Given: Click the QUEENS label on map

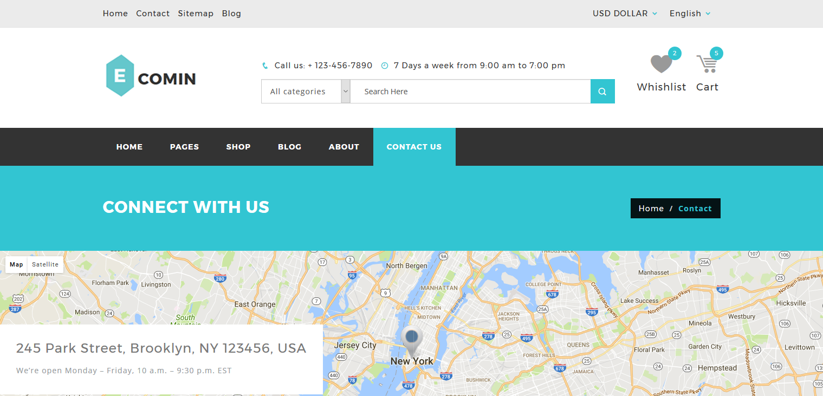Looking at the screenshot, I should tap(578, 345).
